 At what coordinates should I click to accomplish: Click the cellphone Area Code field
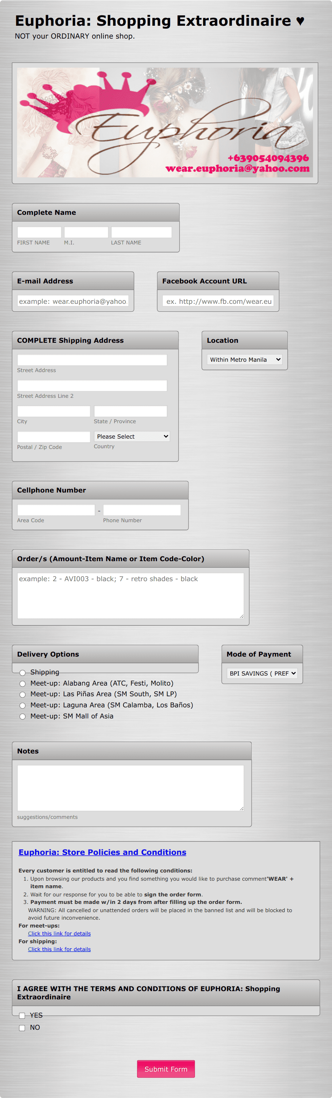(x=56, y=510)
